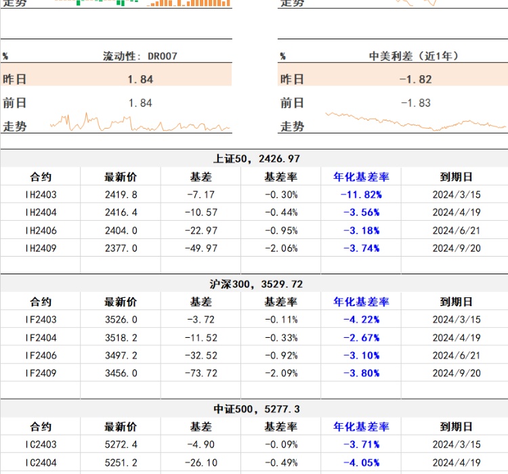
Task: Click basis value -73.72
Action: click(201, 373)
